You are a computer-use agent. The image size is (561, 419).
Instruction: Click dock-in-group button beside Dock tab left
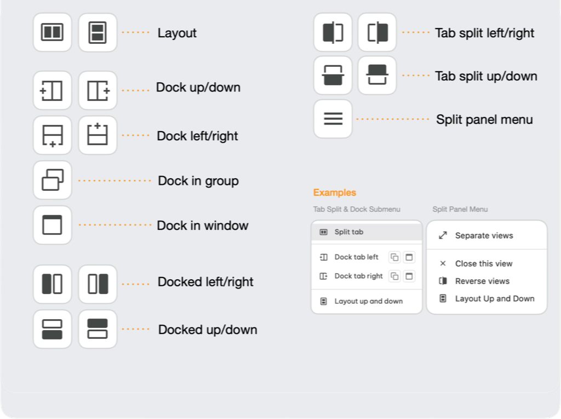(x=394, y=257)
